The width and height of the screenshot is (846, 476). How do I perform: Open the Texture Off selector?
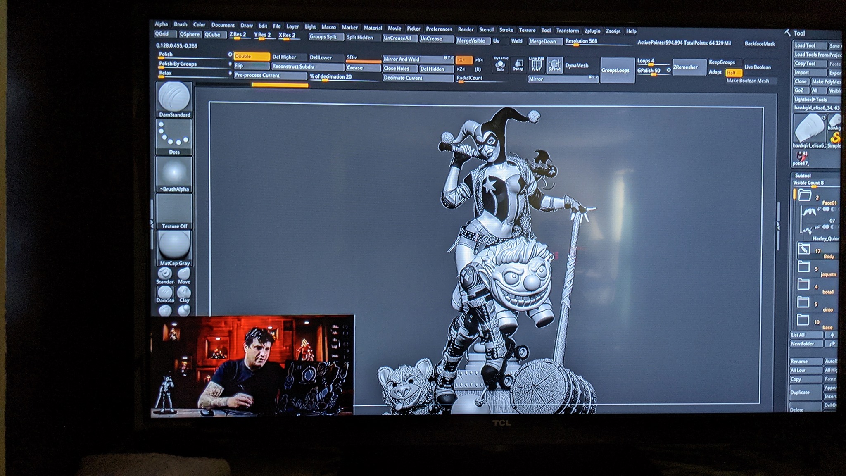[174, 212]
